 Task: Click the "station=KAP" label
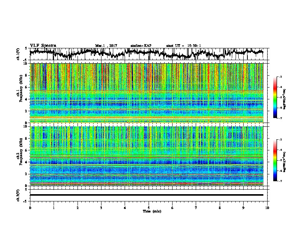tap(141, 46)
